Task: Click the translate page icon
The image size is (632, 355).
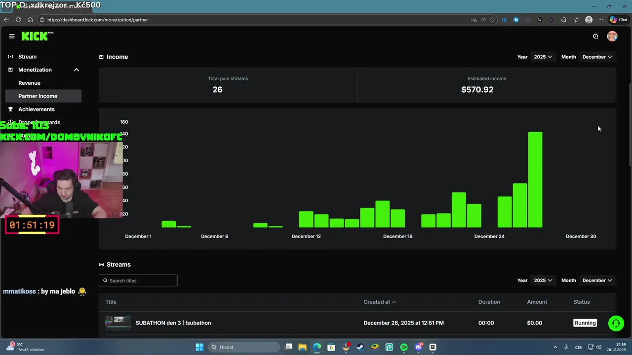Action: pos(474,20)
